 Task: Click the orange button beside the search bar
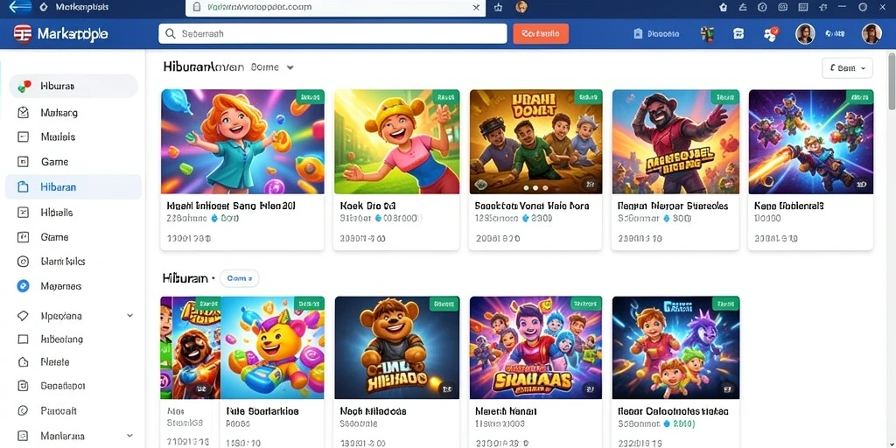point(541,34)
